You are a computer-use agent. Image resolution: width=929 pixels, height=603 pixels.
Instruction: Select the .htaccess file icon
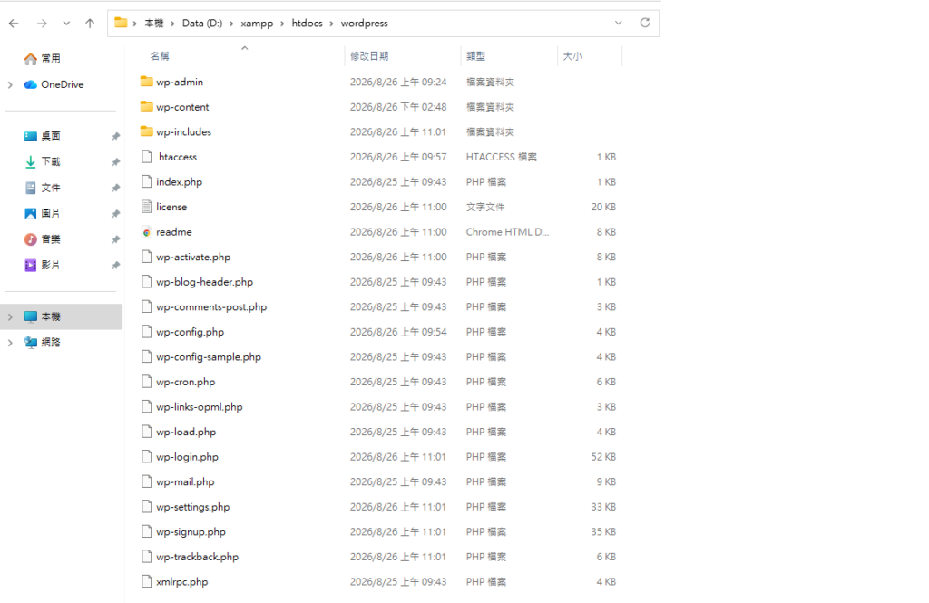[146, 156]
